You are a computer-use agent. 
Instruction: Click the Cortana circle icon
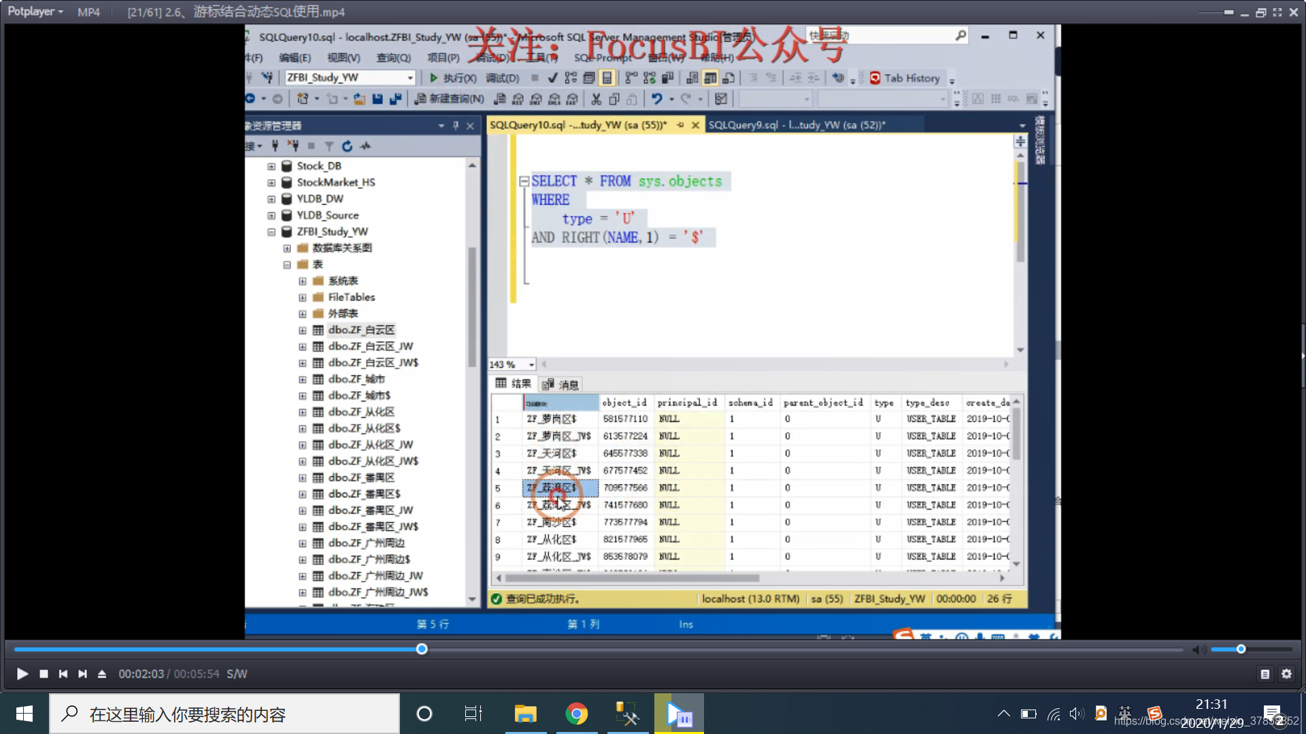tap(424, 714)
